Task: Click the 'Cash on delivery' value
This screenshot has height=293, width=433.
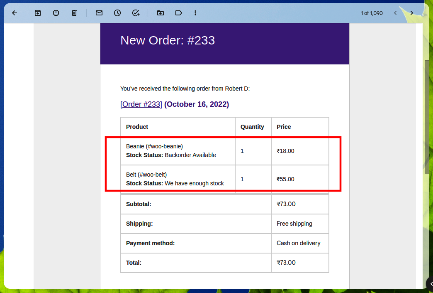Action: (299, 243)
